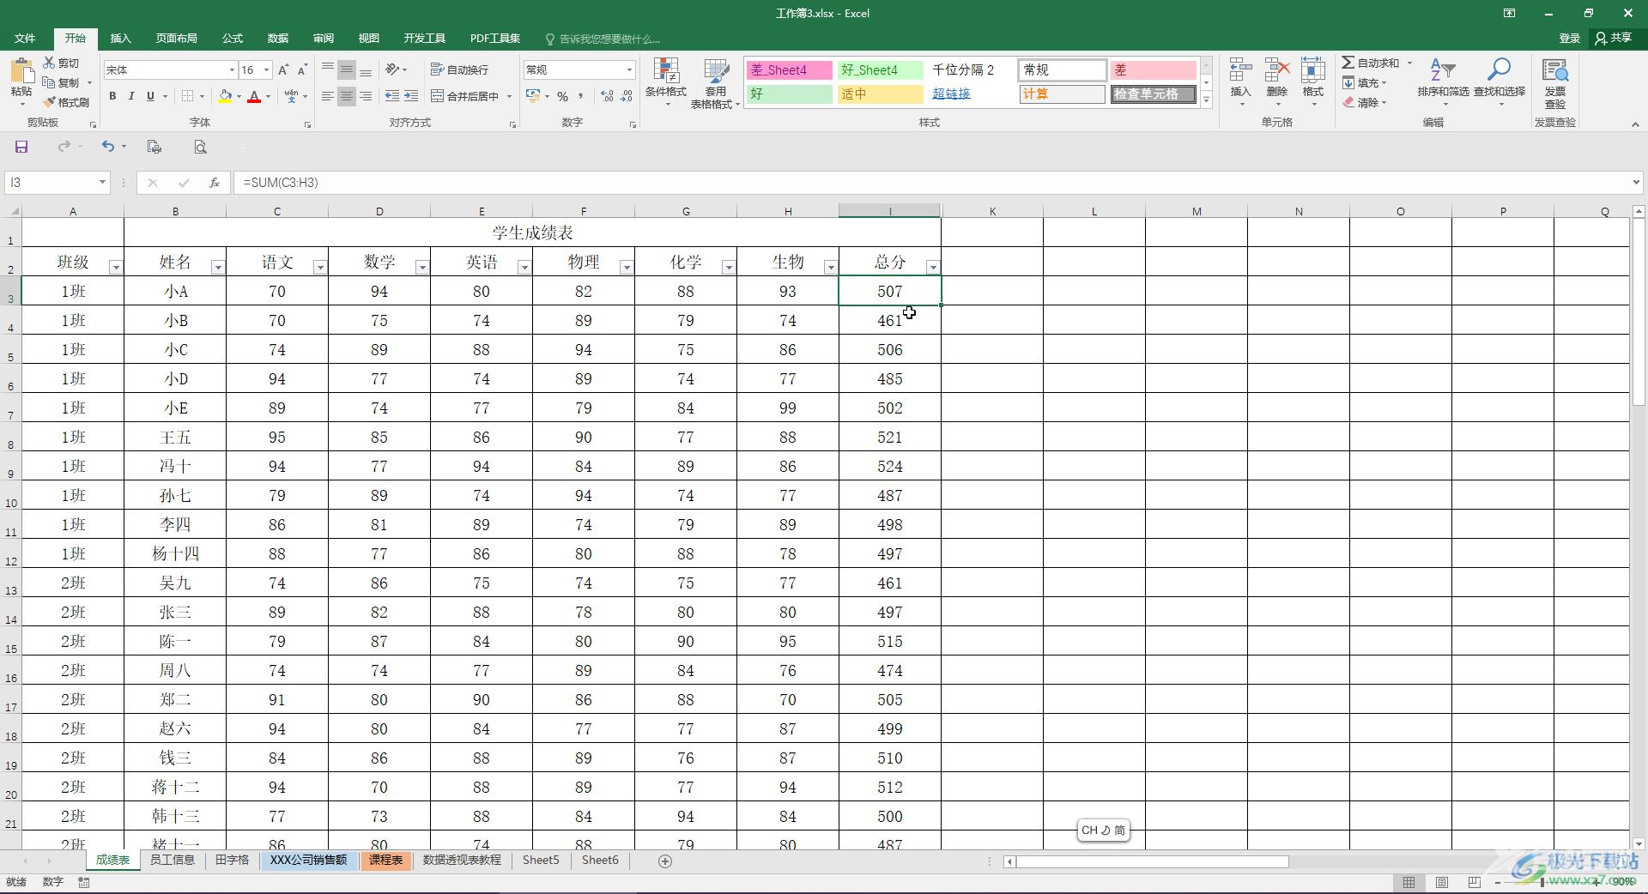Toggle Center horizontal alignment
The height and width of the screenshot is (894, 1648).
coord(347,96)
